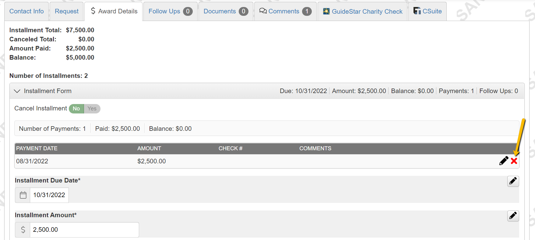This screenshot has height=240, width=535.
Task: Edit the 08/31/2022 payment pencil icon
Action: 504,161
